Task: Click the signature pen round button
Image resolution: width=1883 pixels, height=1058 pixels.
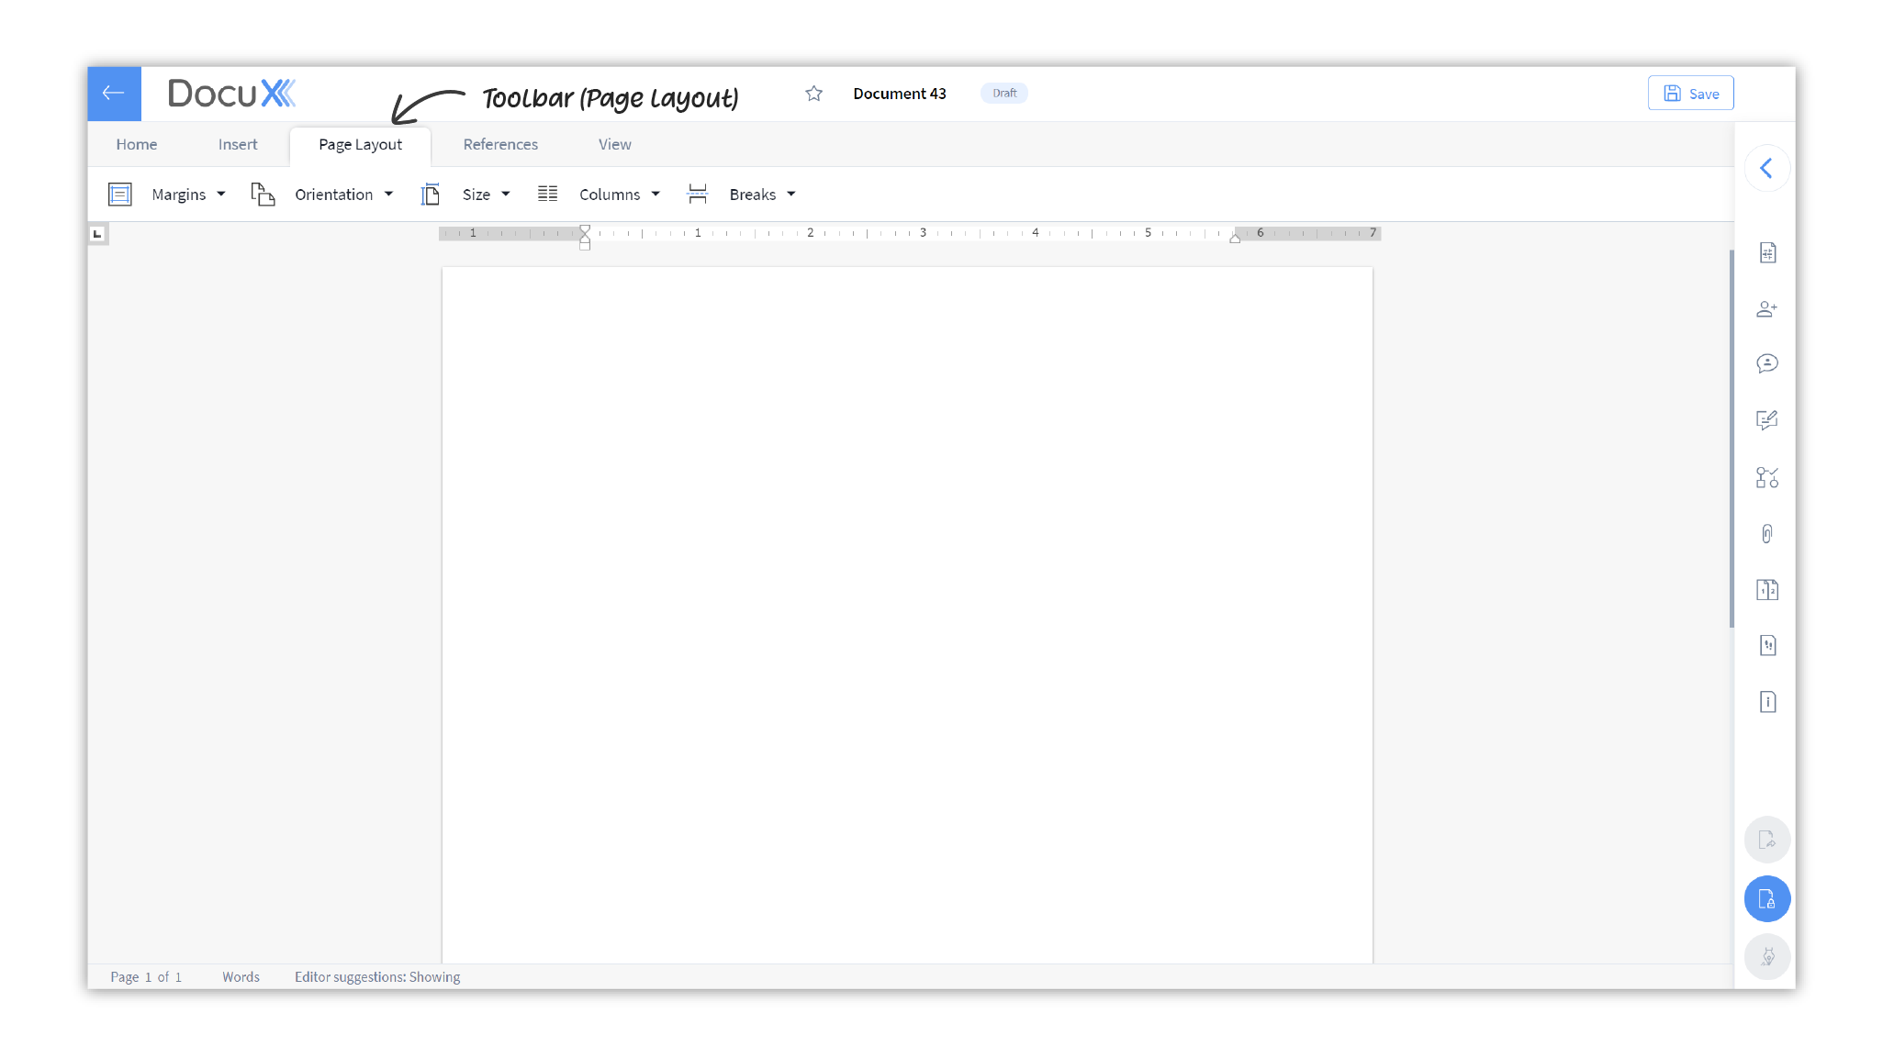Action: click(x=1767, y=957)
